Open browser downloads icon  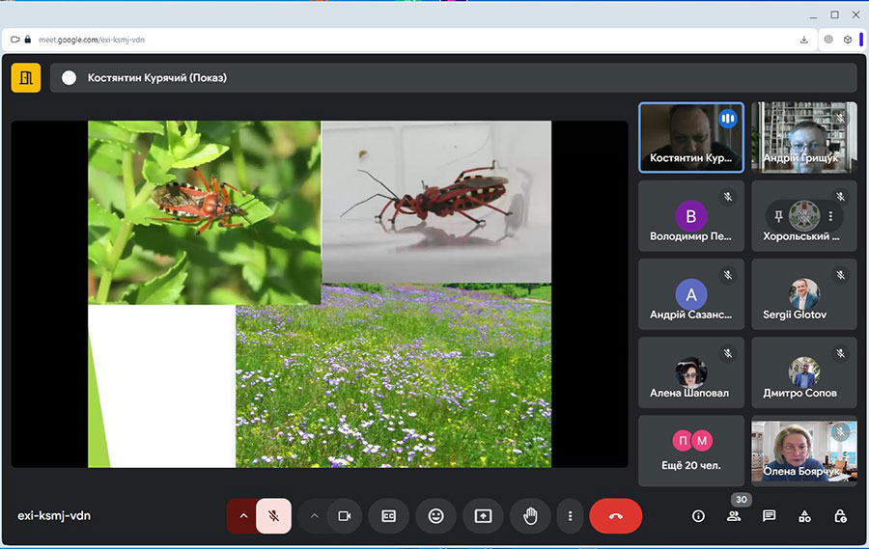pyautogui.click(x=804, y=40)
